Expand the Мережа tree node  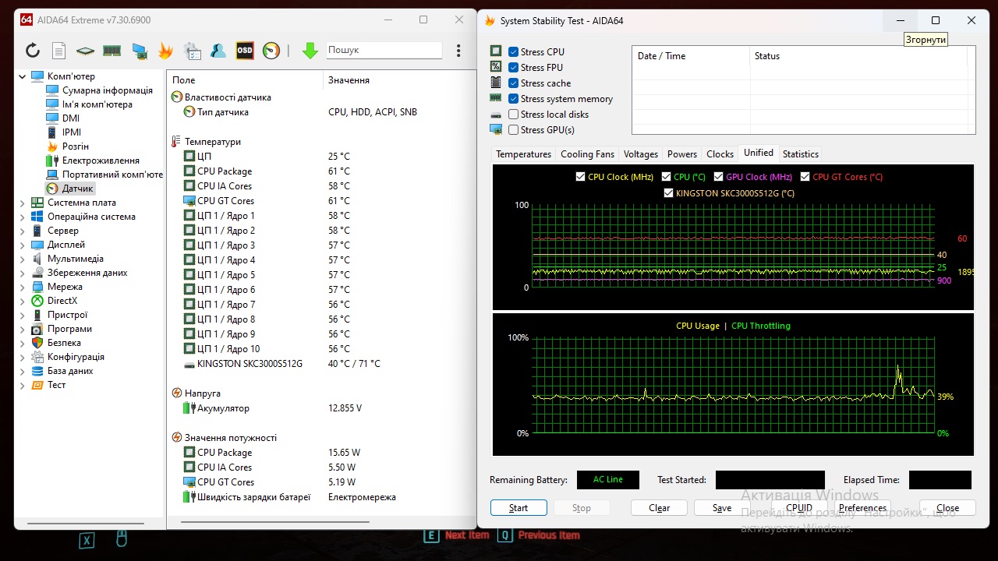click(22, 287)
